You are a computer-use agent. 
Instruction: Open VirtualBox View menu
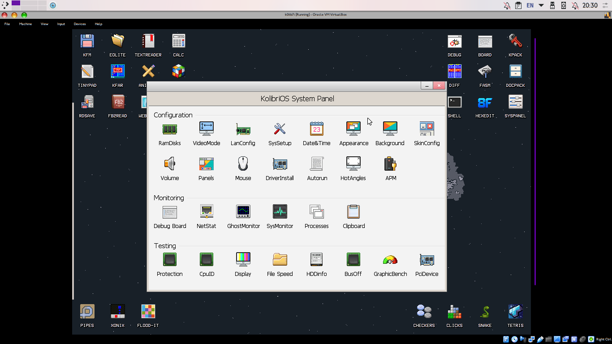[x=44, y=24]
